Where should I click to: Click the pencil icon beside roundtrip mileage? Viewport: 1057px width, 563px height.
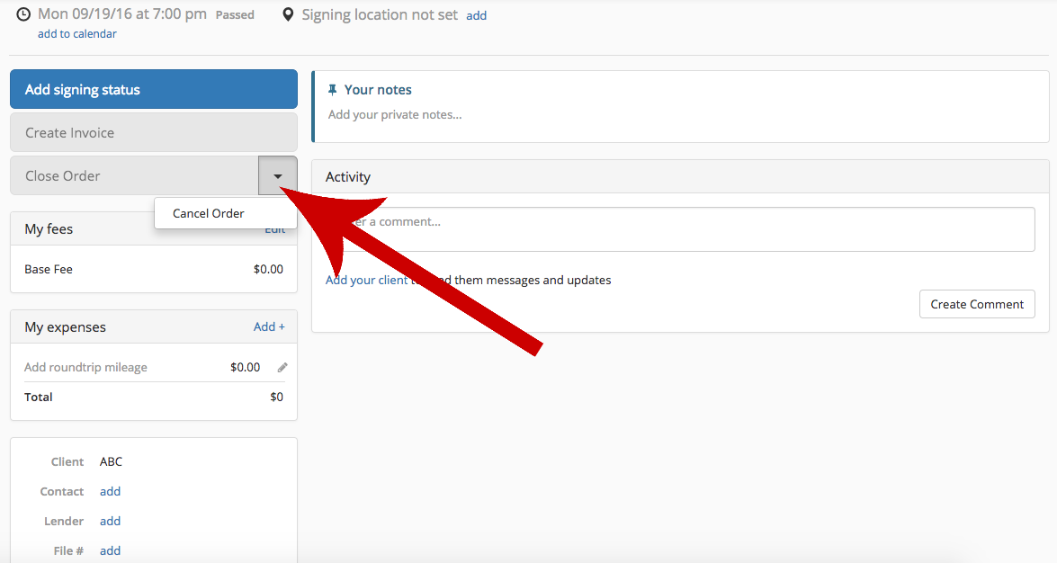pos(282,368)
